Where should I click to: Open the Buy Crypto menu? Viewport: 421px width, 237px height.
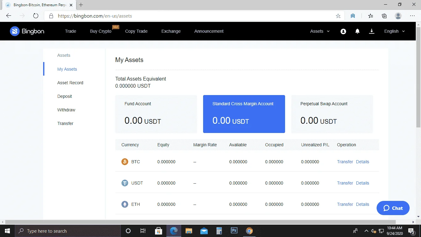coord(101,31)
